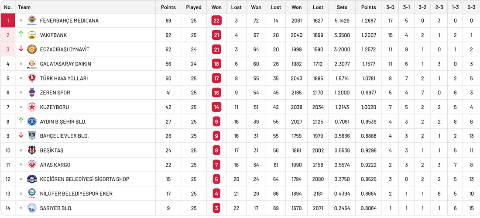Click green up arrow beside VakıfBank
480x218 pixels.
[x=21, y=34]
